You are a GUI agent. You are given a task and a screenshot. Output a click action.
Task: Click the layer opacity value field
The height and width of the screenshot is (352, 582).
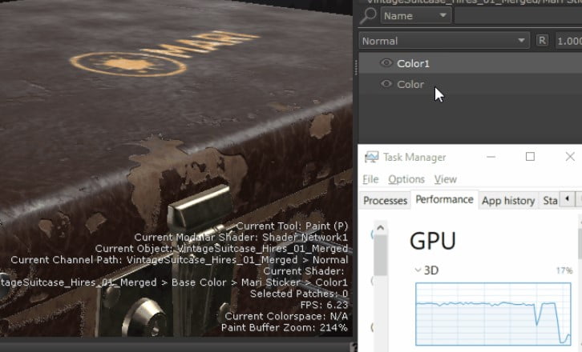pyautogui.click(x=569, y=41)
